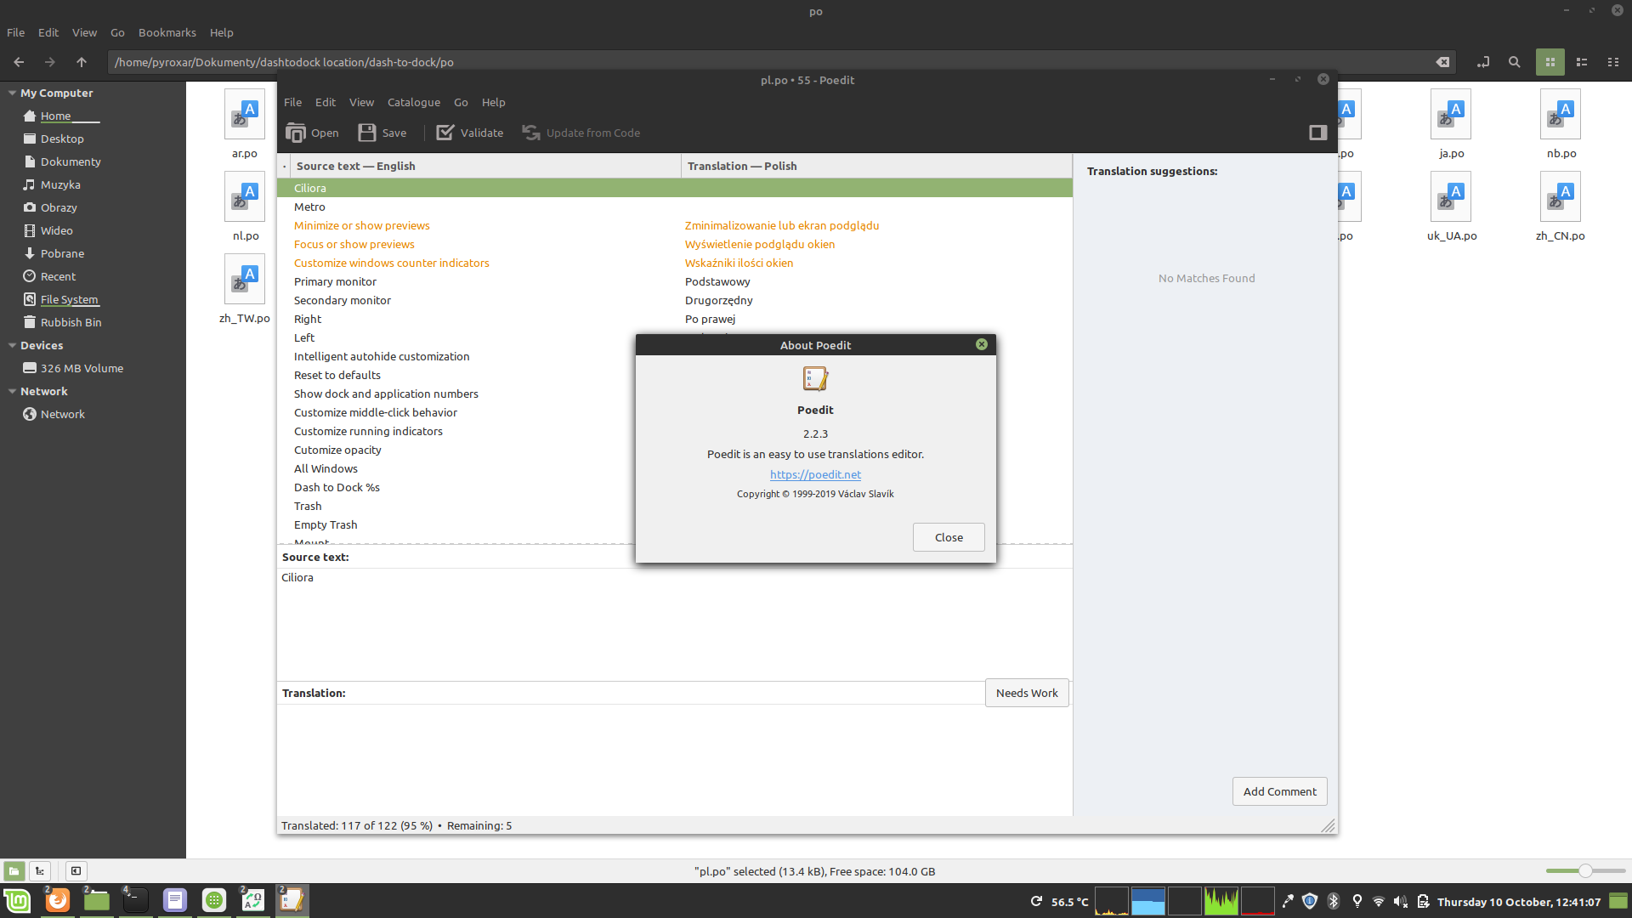Screen dimensions: 1632x918
Task: Toggle the Poedit sidebar panel icon
Action: (x=1317, y=133)
